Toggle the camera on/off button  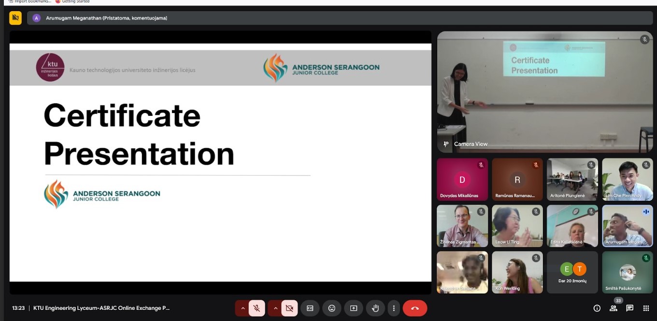[289, 308]
